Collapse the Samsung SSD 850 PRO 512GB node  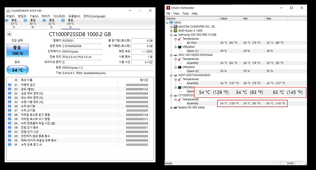click(171, 35)
